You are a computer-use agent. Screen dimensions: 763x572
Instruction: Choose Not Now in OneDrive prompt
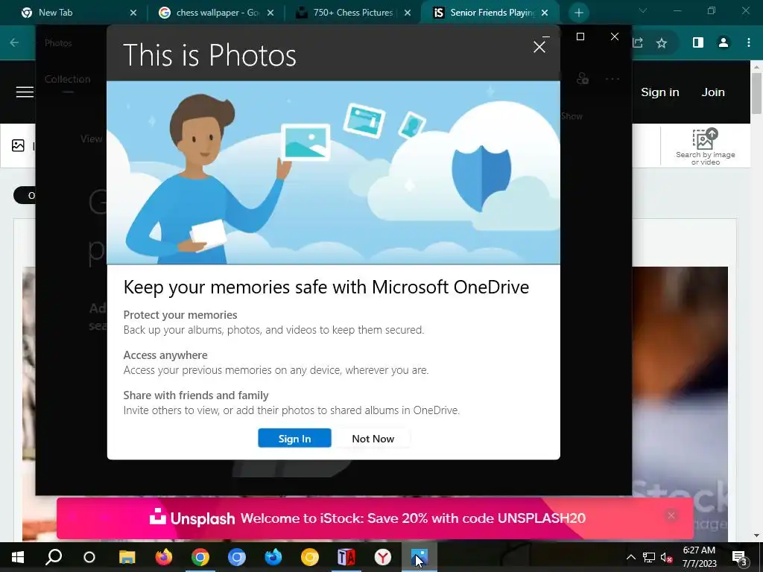tap(373, 438)
